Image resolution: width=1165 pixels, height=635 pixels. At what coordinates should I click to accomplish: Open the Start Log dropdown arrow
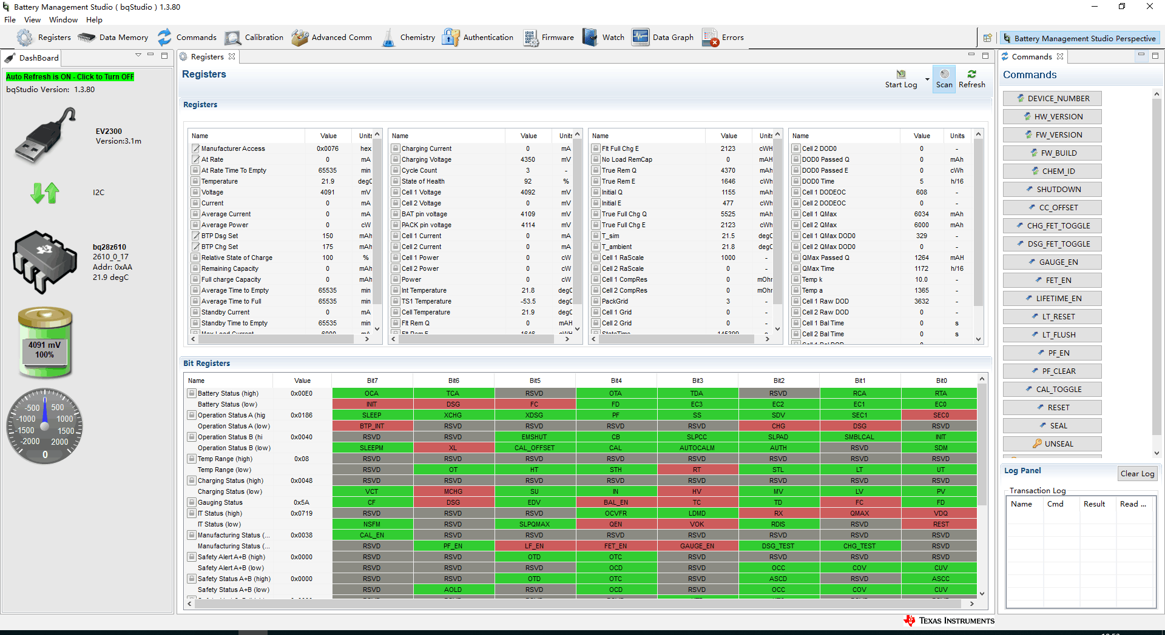927,79
